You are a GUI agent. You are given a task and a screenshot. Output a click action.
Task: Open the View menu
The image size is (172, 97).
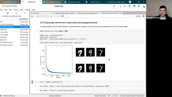click(x=6, y=10)
